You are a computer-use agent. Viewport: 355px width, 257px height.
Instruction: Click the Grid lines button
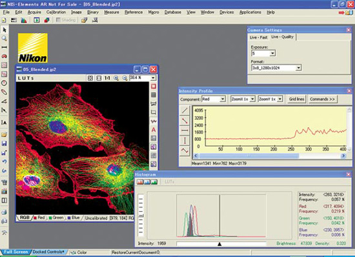point(297,99)
